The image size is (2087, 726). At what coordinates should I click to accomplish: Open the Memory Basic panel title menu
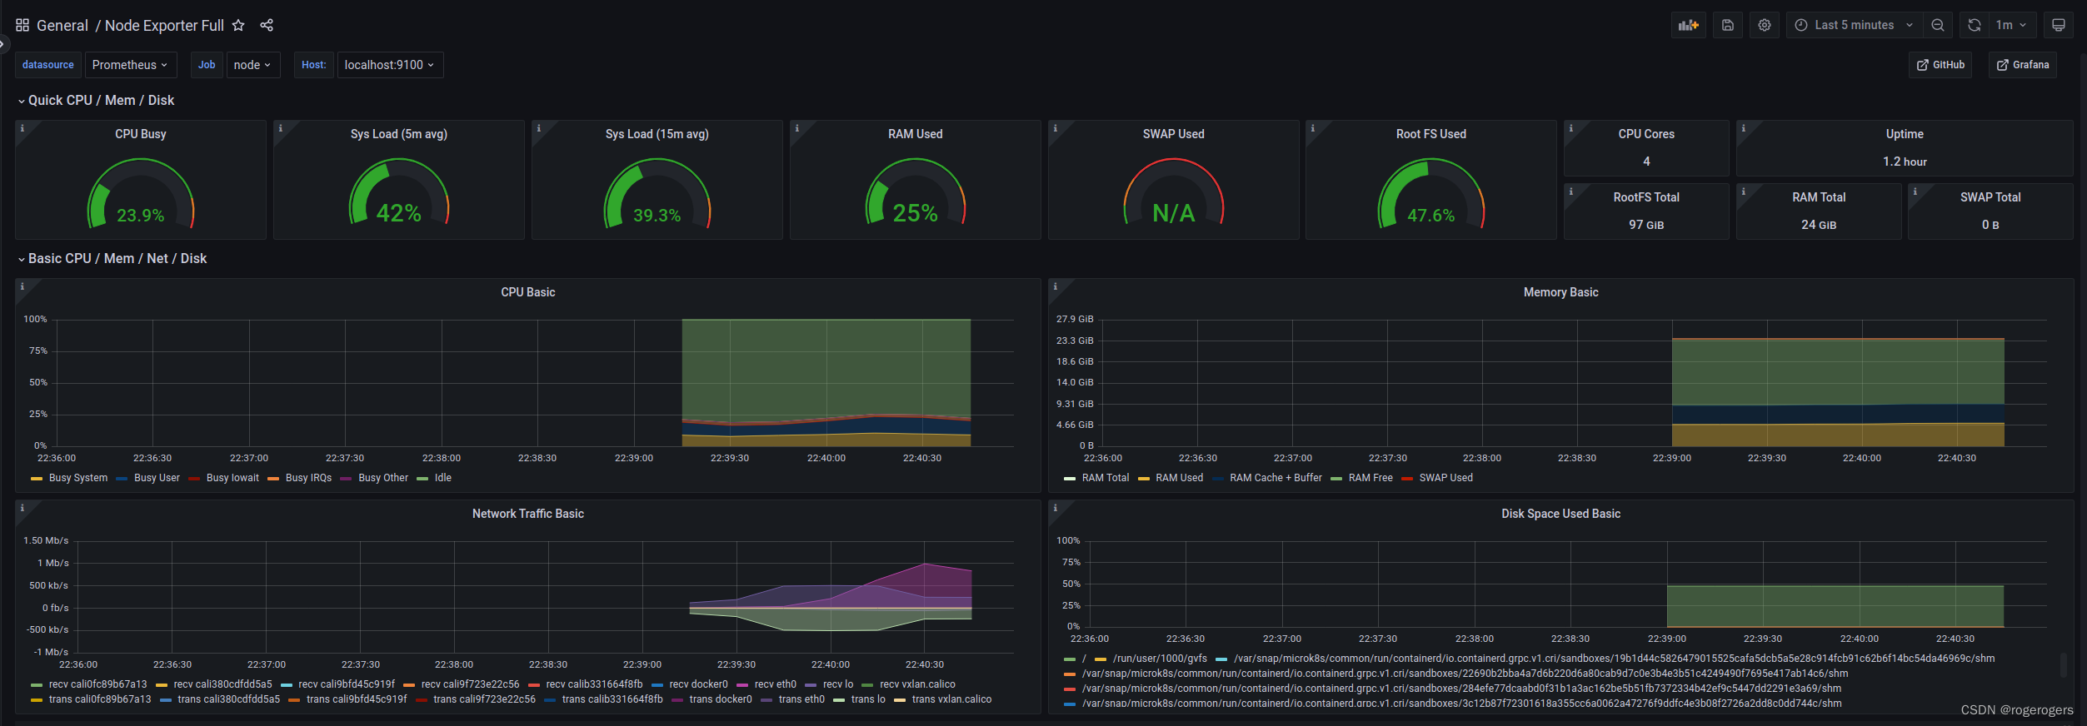point(1560,292)
